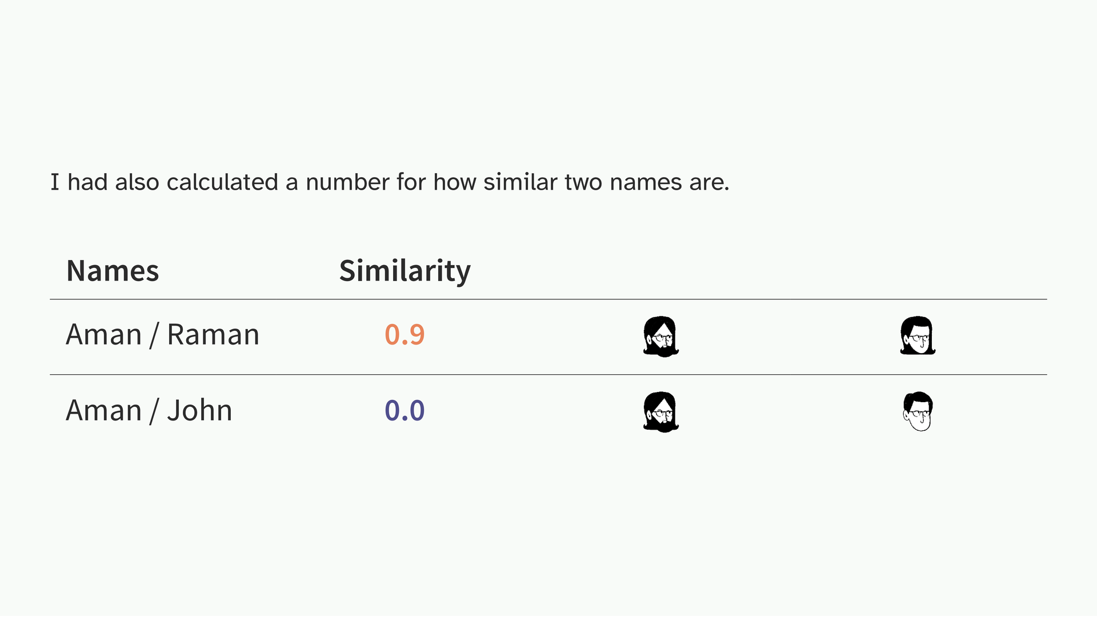
Task: Click the word "calculated" in the intro sentence
Action: 222,182
